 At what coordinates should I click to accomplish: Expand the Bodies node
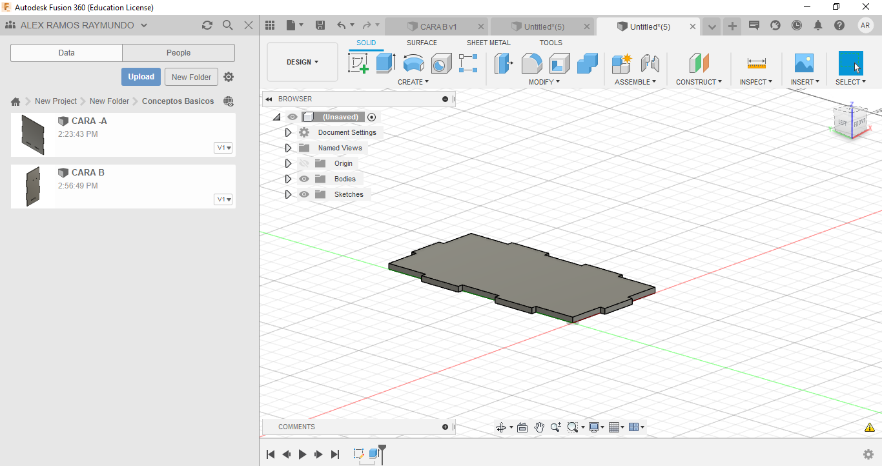[289, 179]
